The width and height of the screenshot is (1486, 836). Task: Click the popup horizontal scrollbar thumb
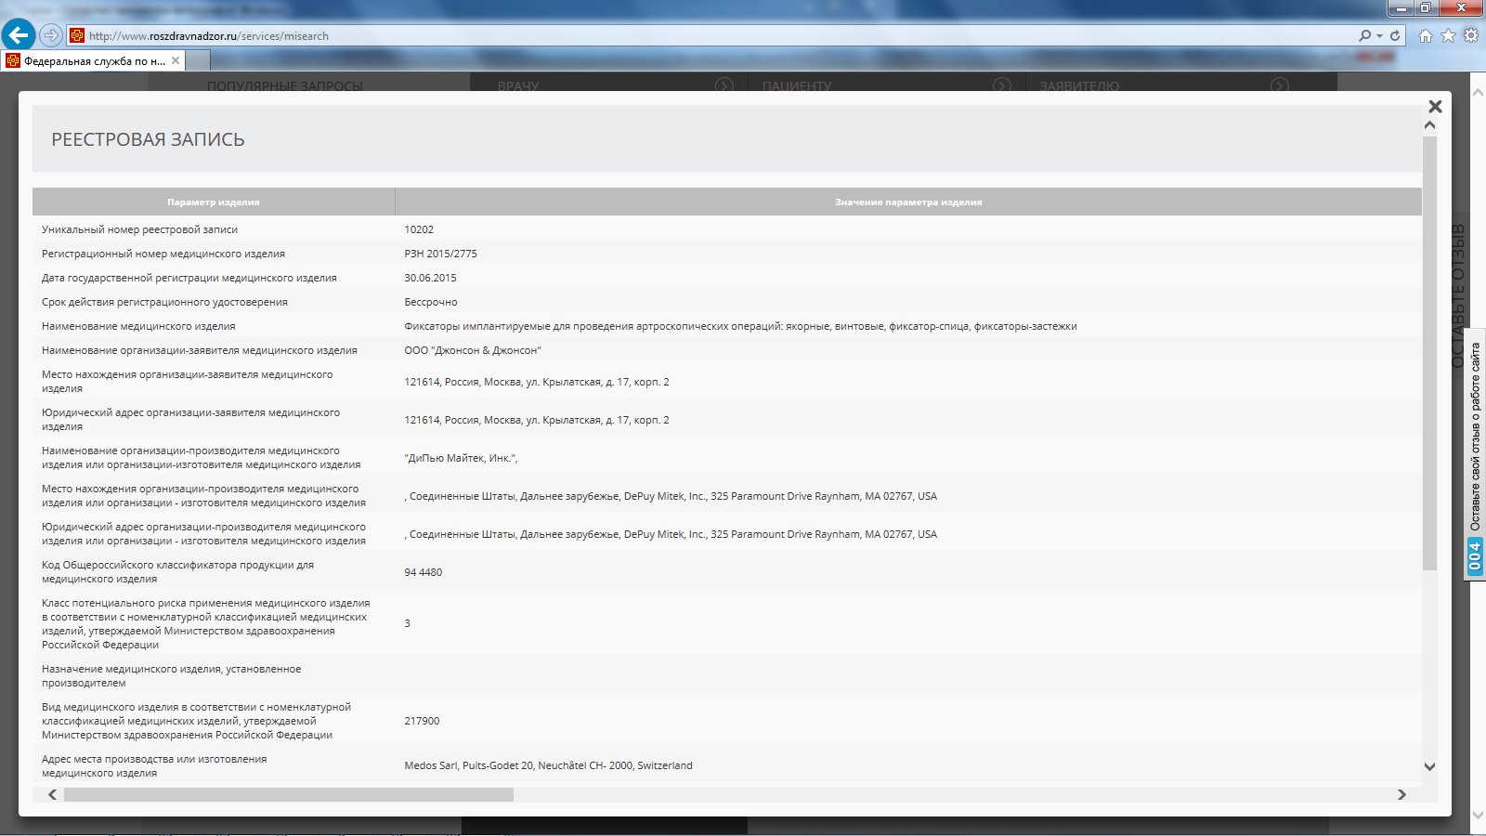pyautogui.click(x=288, y=794)
